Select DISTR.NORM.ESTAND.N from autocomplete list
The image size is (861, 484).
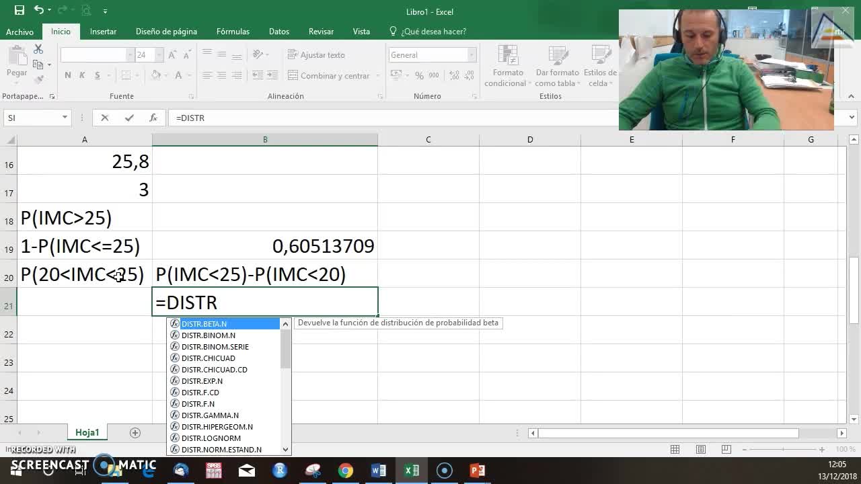(224, 449)
